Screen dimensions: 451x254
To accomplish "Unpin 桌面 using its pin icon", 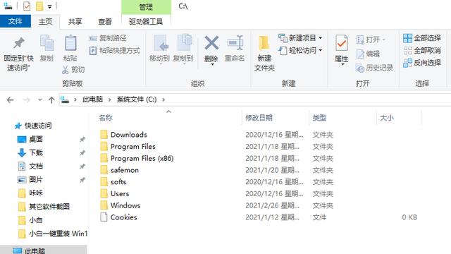I will (82, 140).
